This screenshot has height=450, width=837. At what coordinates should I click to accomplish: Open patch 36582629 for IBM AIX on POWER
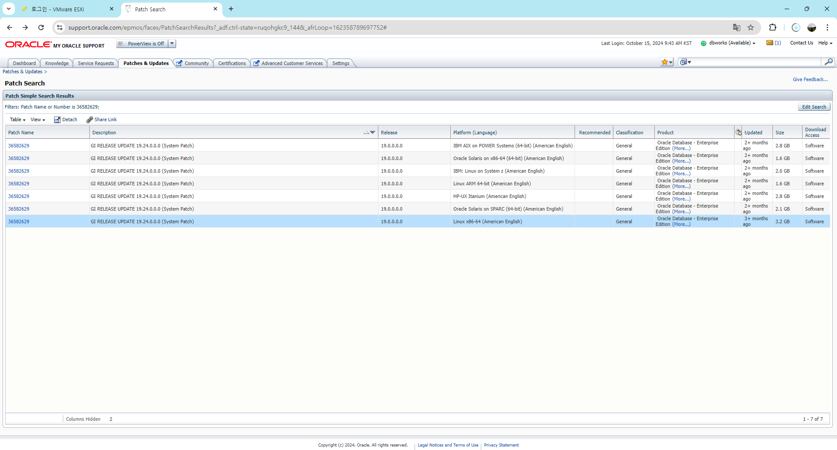[x=19, y=146]
